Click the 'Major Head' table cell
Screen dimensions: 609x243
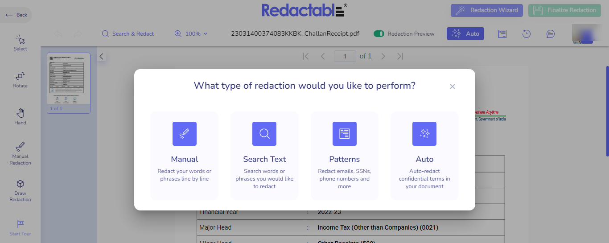(x=216, y=227)
